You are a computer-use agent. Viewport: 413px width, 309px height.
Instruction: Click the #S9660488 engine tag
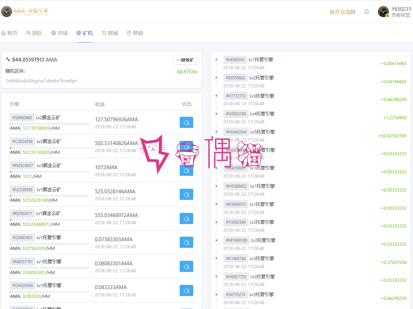[22, 118]
